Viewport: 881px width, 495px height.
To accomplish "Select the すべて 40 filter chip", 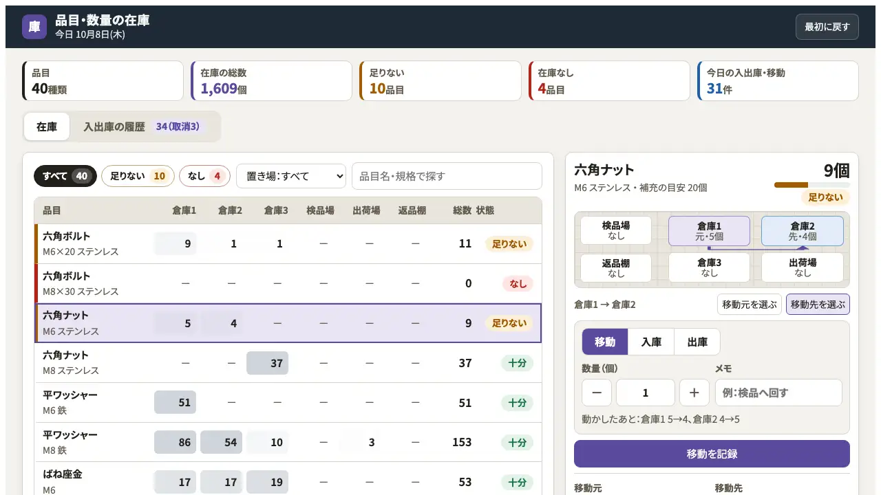I will tap(65, 176).
